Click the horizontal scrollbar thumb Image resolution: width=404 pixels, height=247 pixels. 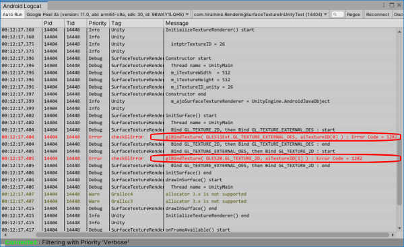tap(213, 235)
